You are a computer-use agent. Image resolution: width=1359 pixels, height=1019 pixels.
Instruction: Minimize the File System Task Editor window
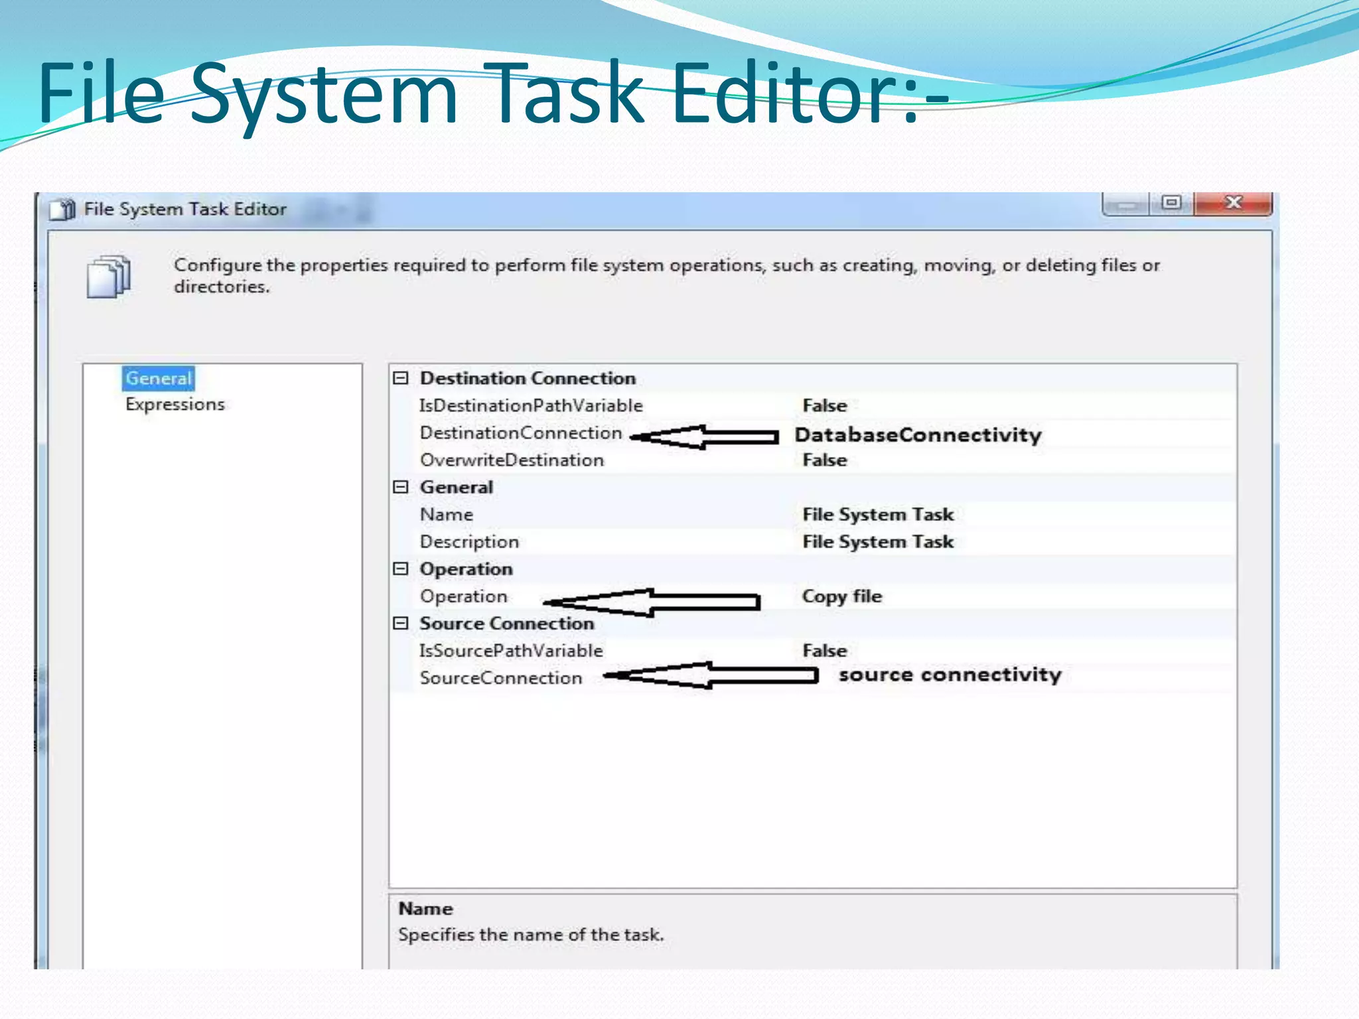[x=1126, y=204]
